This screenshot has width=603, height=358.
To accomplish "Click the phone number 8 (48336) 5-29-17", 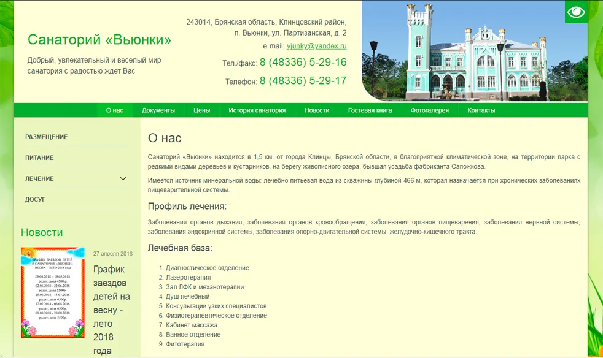I will tap(303, 81).
